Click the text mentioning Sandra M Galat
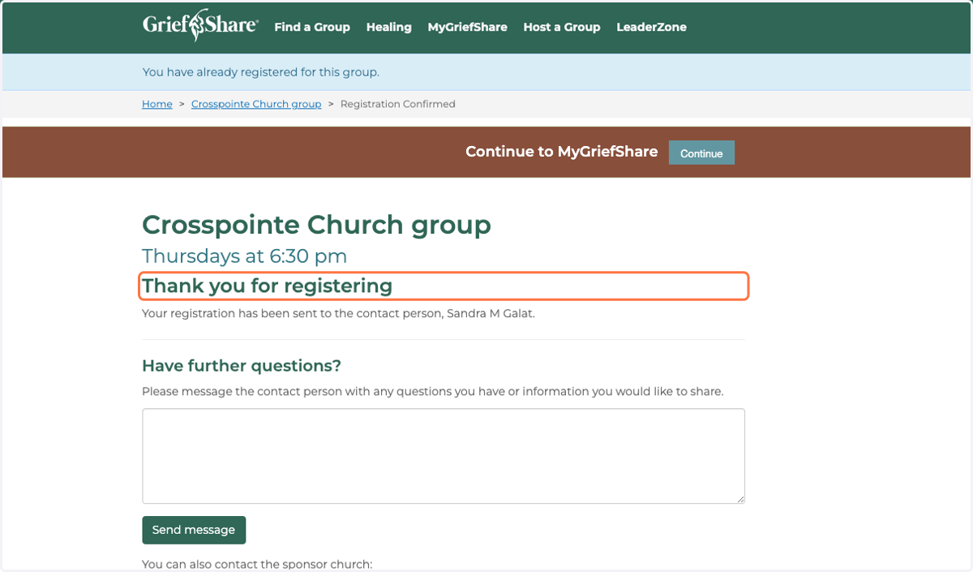 tap(338, 313)
